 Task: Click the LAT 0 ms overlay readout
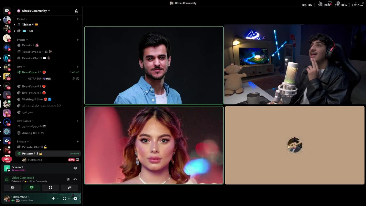[357, 5]
